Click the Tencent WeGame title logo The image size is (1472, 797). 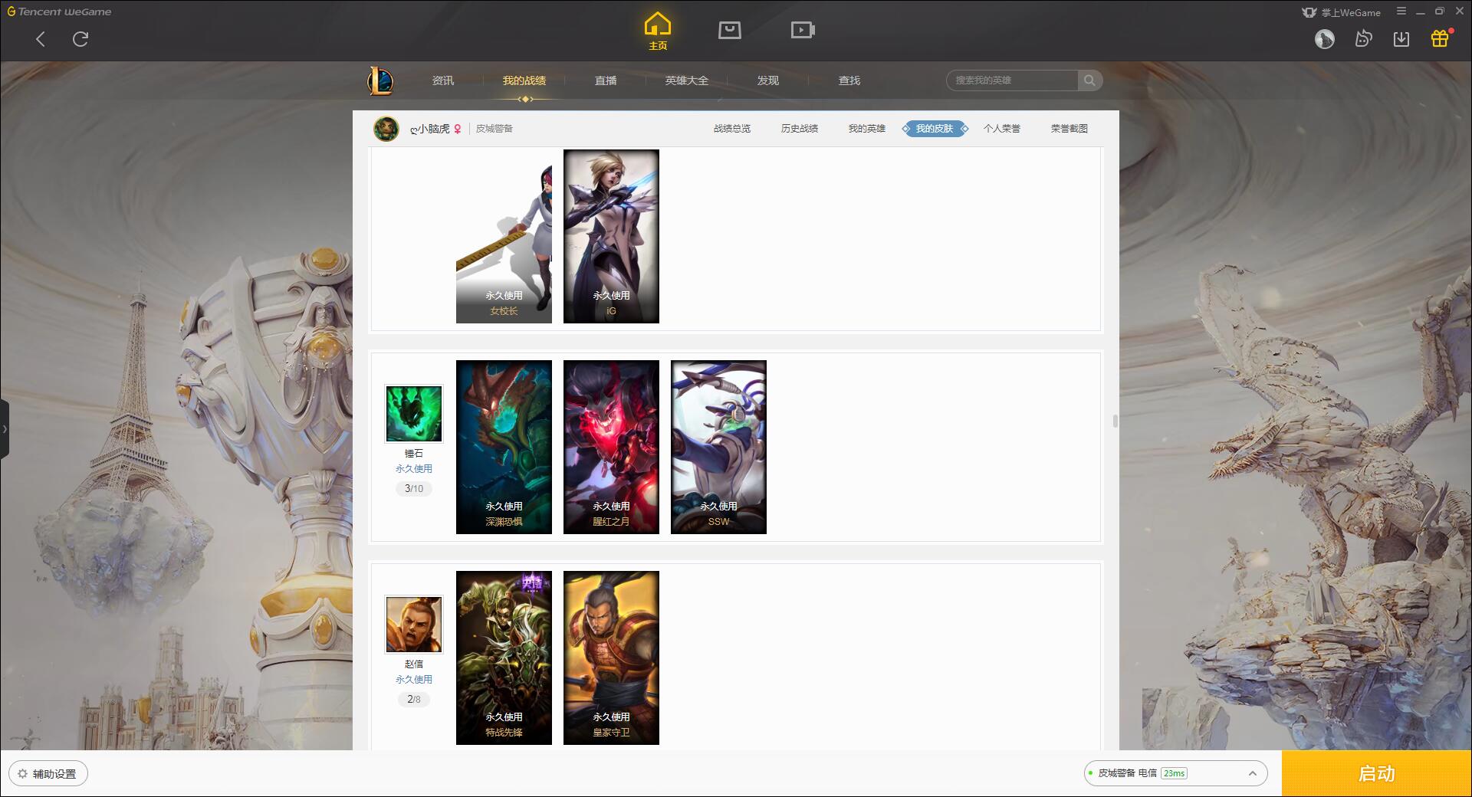coord(59,11)
